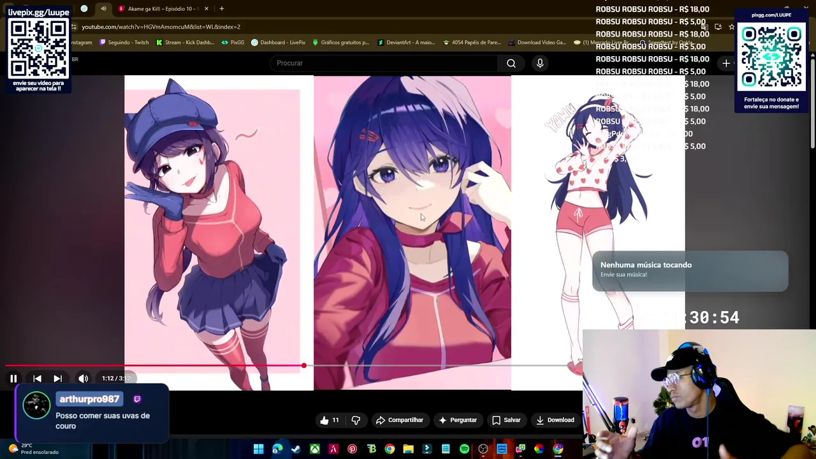Click the Perguntar button
Image resolution: width=816 pixels, height=459 pixels.
point(458,420)
